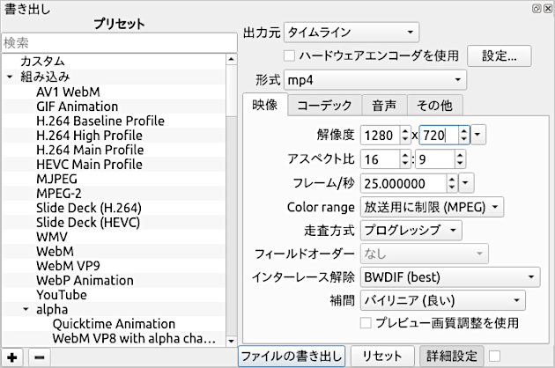
Task: Switch to the コーデック tab
Action: 324,106
